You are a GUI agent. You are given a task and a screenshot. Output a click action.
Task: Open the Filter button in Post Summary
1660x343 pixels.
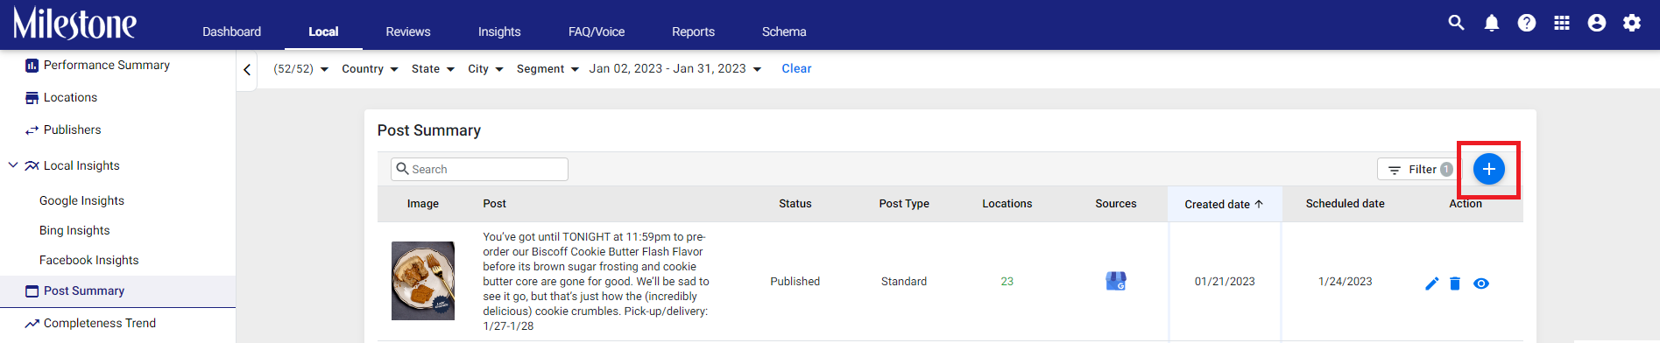[1416, 170]
